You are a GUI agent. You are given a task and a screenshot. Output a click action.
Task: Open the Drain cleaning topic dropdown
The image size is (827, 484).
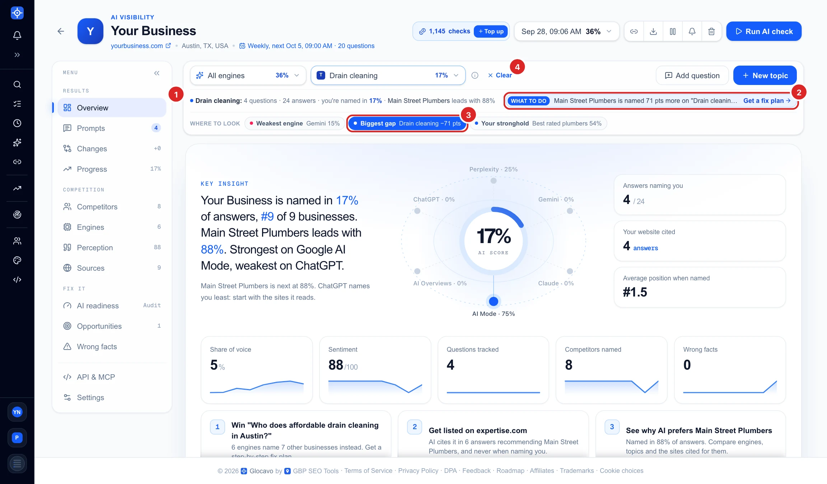(x=388, y=75)
